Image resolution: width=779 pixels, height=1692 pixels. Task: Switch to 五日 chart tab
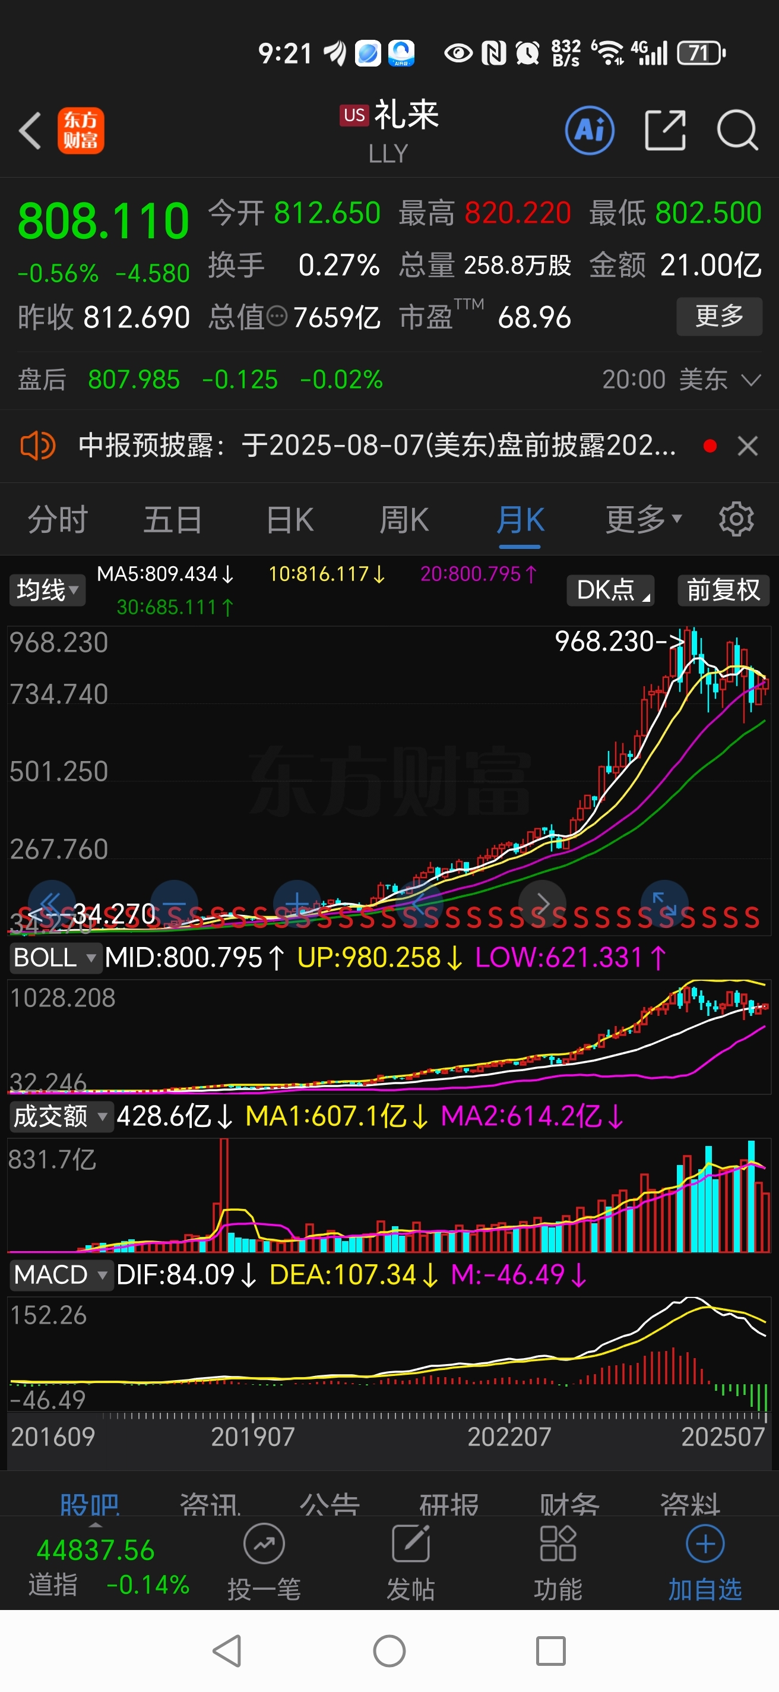[173, 520]
